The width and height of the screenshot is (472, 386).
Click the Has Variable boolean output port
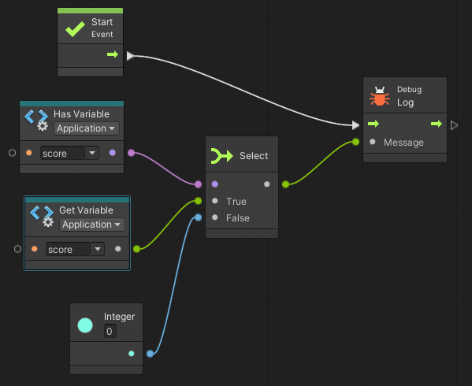point(113,153)
